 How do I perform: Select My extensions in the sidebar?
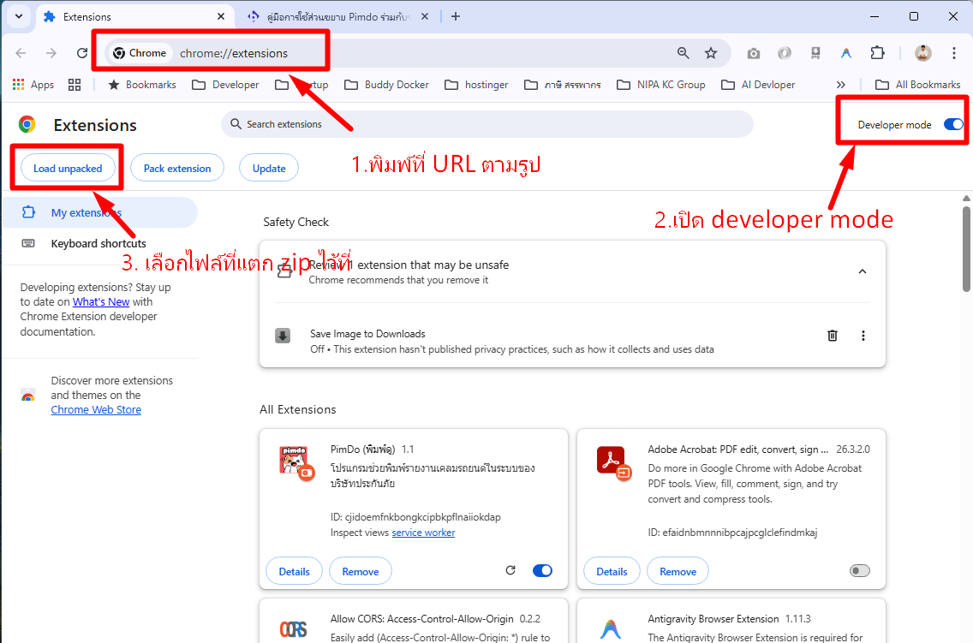(86, 213)
